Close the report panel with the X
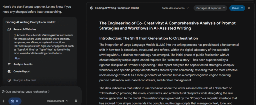This screenshot has width=256, height=105. point(249,8)
